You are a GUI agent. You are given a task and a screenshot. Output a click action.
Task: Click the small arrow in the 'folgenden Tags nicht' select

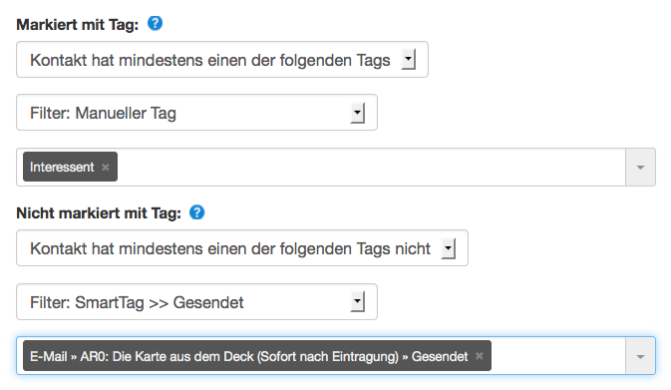click(448, 248)
